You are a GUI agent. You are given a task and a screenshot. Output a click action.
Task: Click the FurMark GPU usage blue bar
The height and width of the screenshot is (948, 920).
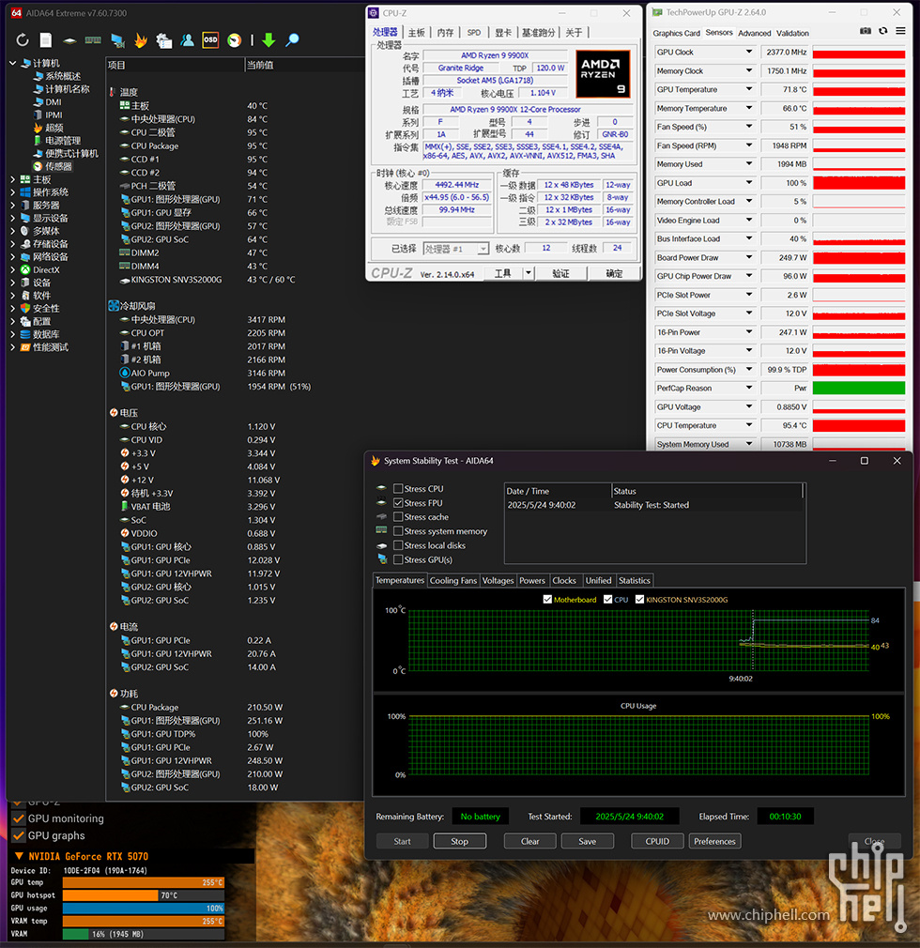tap(144, 908)
